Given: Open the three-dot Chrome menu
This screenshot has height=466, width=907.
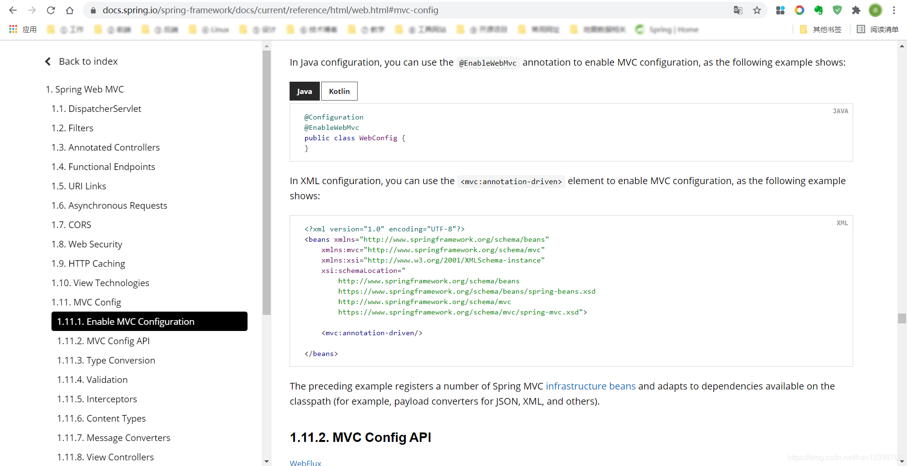Looking at the screenshot, I should pos(894,10).
